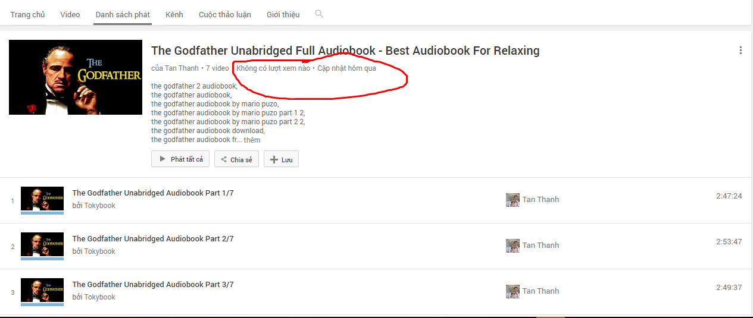The width and height of the screenshot is (753, 318).
Task: Click Tan Thanh avatar in Part 3/7 row
Action: click(x=513, y=291)
